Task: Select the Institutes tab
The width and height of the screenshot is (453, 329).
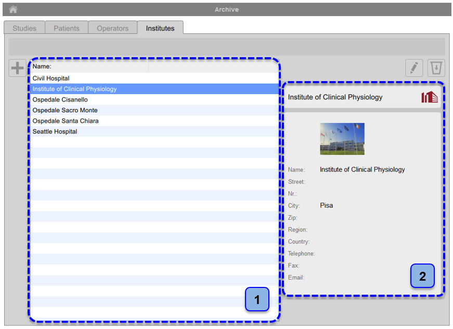Action: coord(160,28)
